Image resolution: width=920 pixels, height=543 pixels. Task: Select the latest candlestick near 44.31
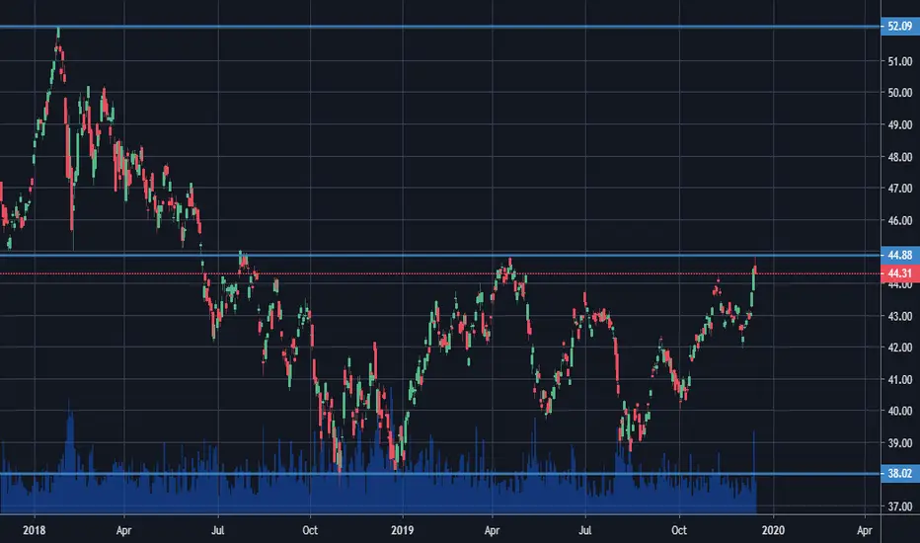[755, 270]
